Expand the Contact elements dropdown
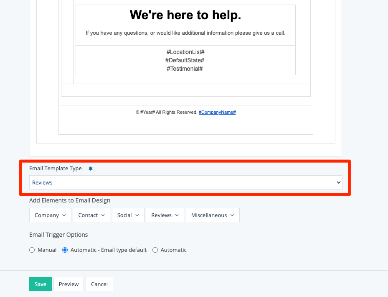Image resolution: width=388 pixels, height=297 pixels. 91,215
